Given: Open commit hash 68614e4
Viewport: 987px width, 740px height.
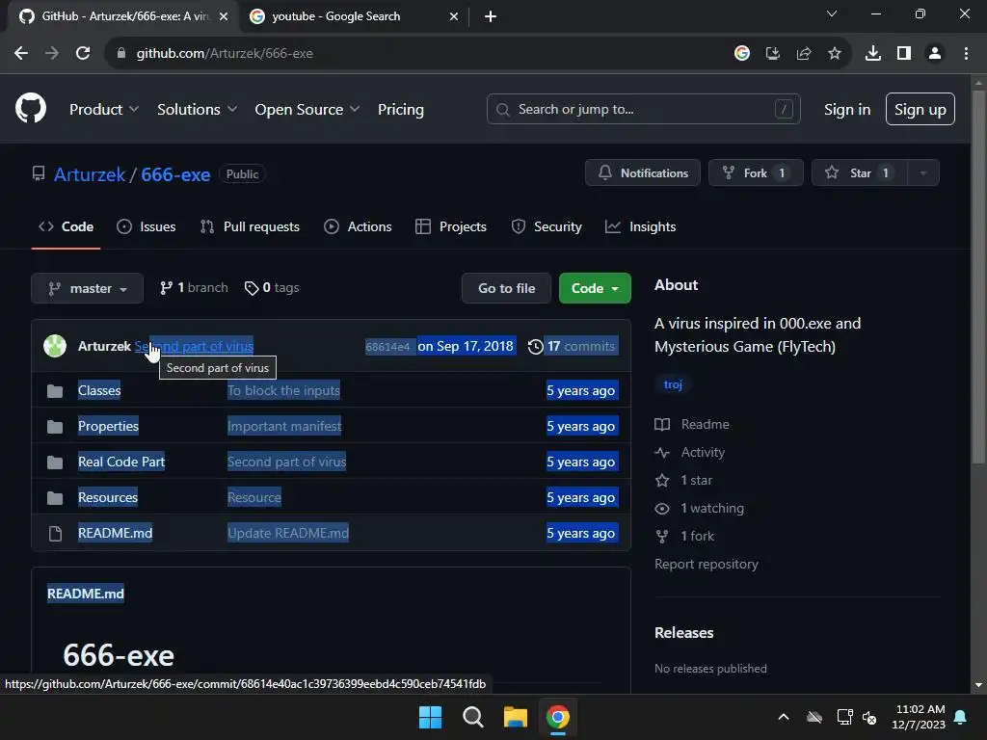Looking at the screenshot, I should 387,347.
